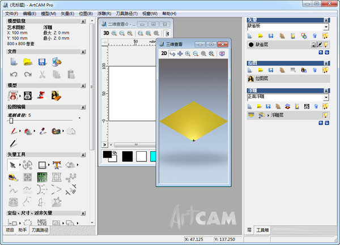Switch to the 工具箱 tab
This screenshot has height=245, width=340.
[262, 230]
